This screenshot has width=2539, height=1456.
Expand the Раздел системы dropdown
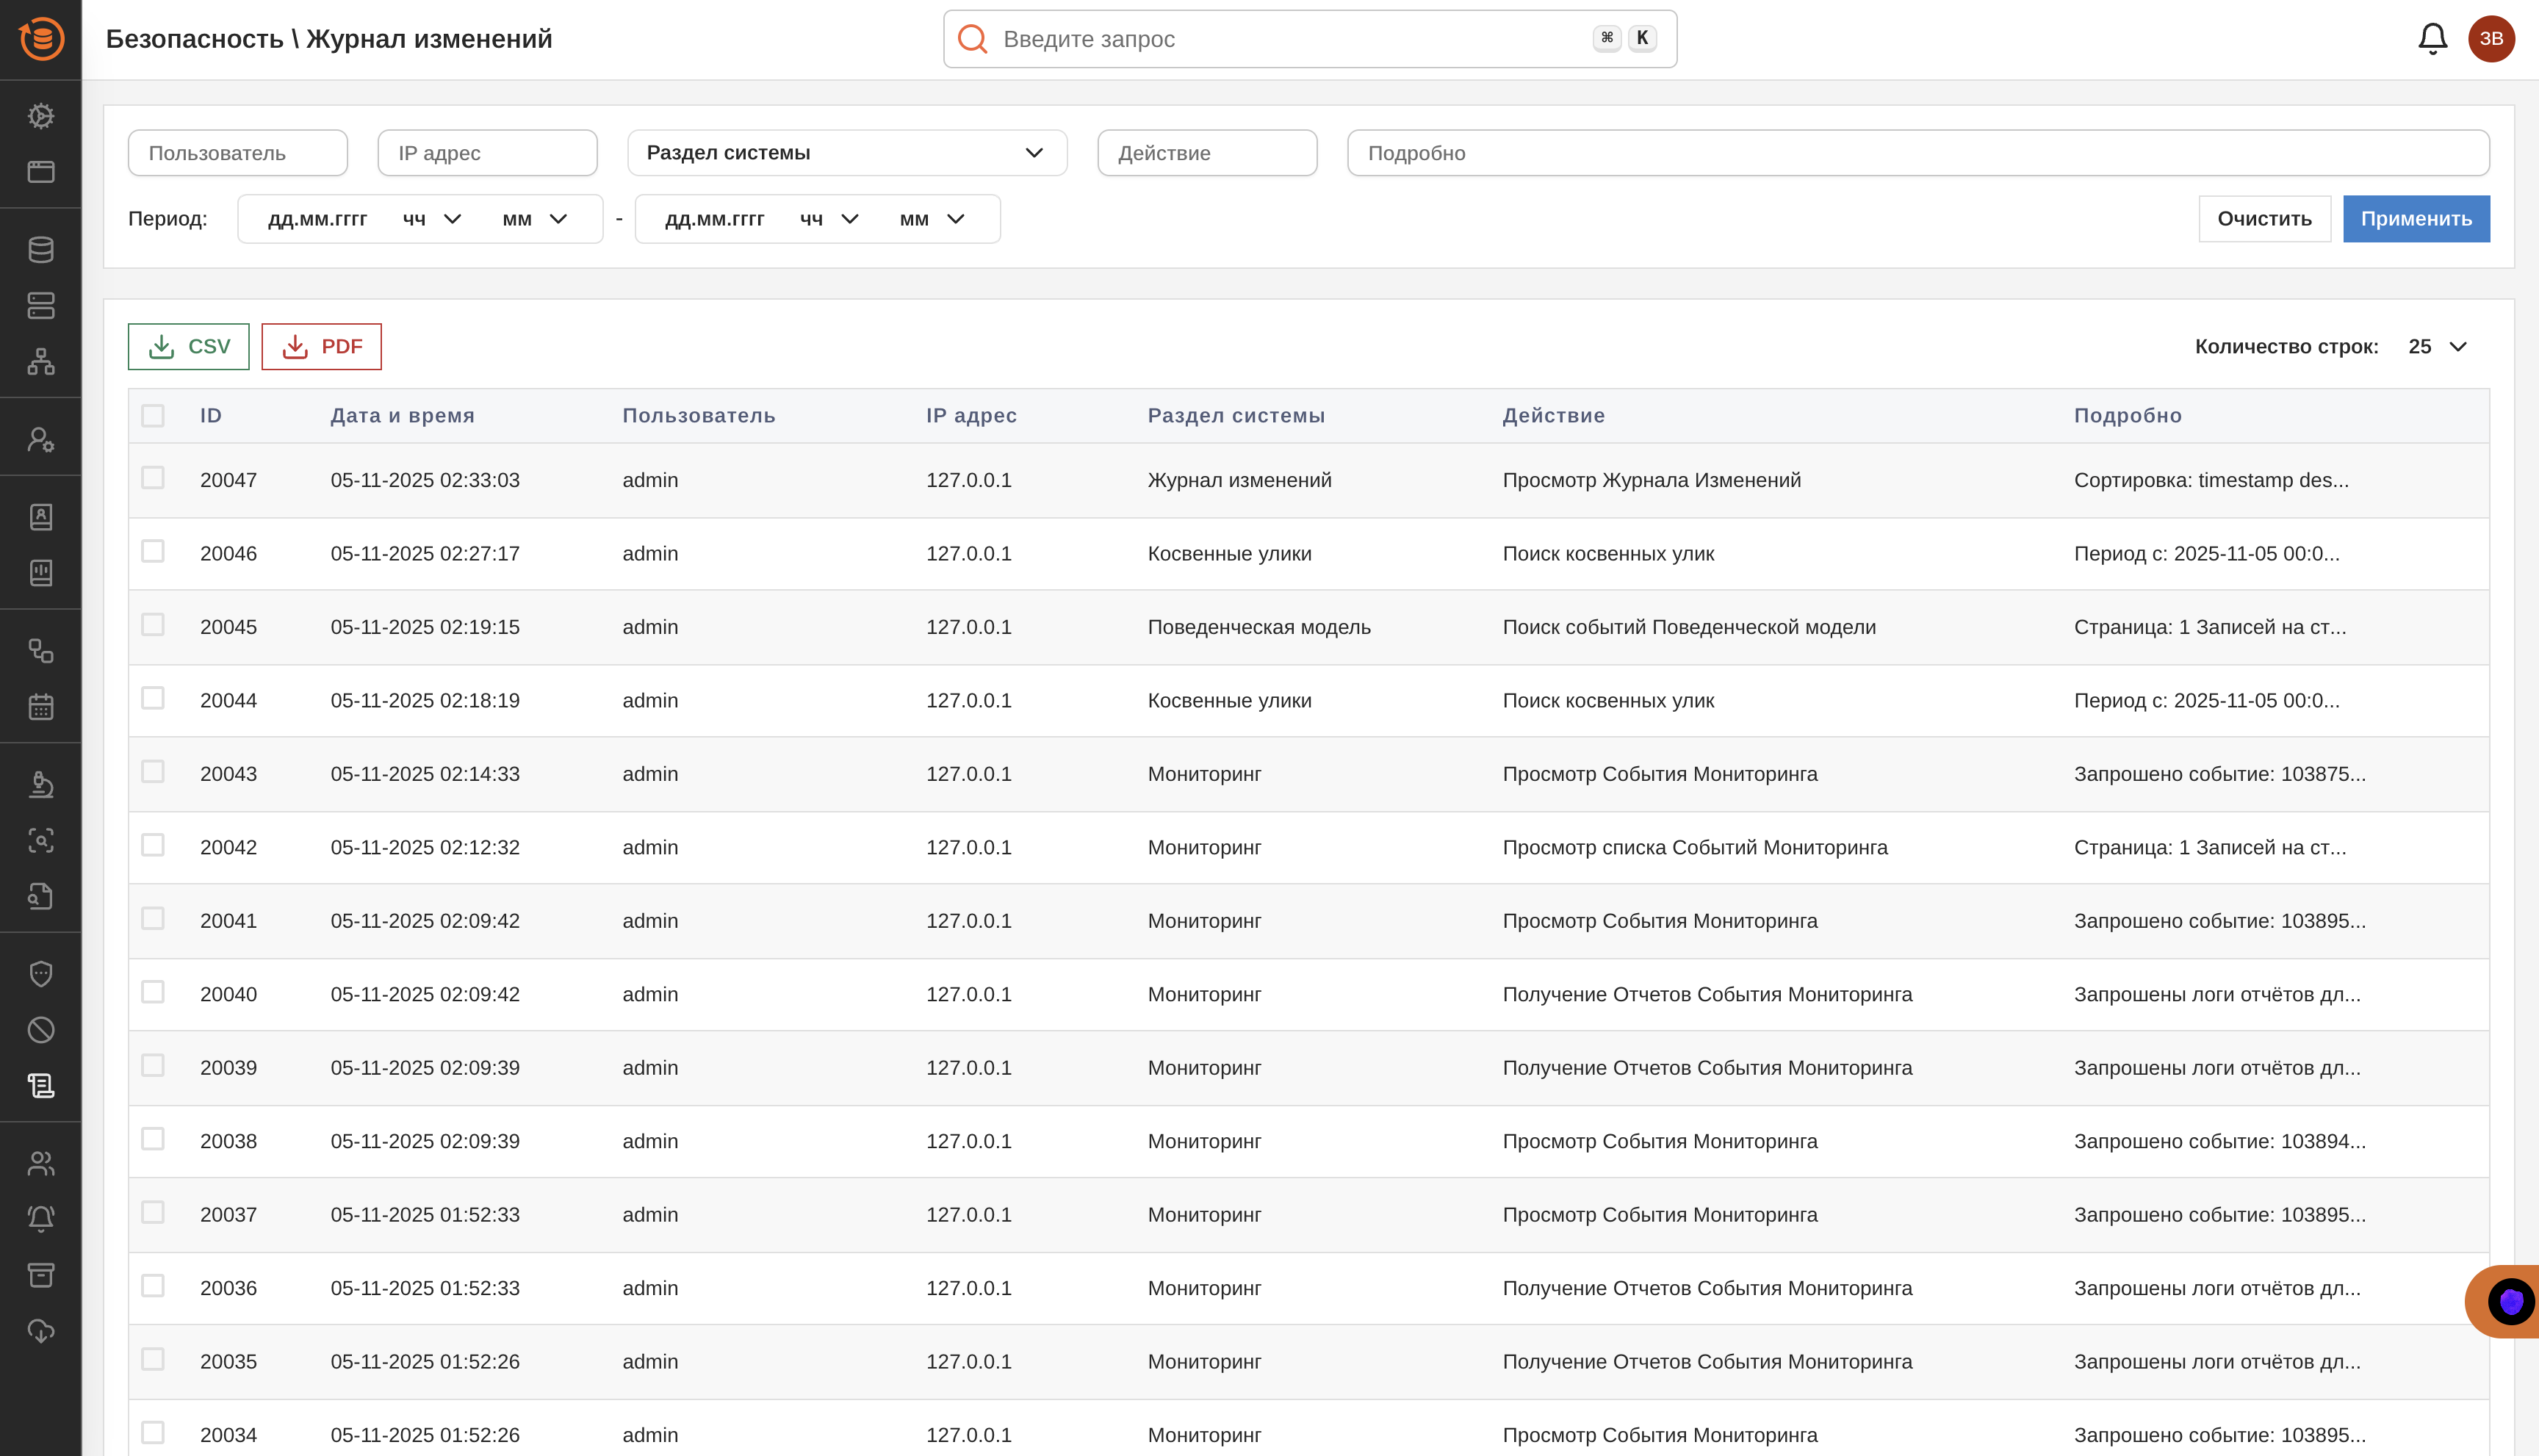click(x=846, y=153)
